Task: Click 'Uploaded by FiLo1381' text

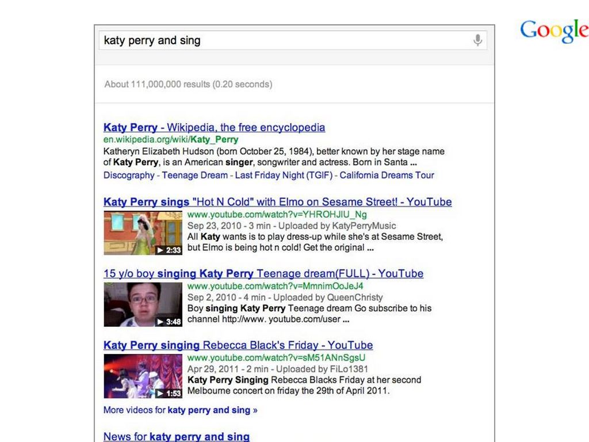Action: [322, 369]
